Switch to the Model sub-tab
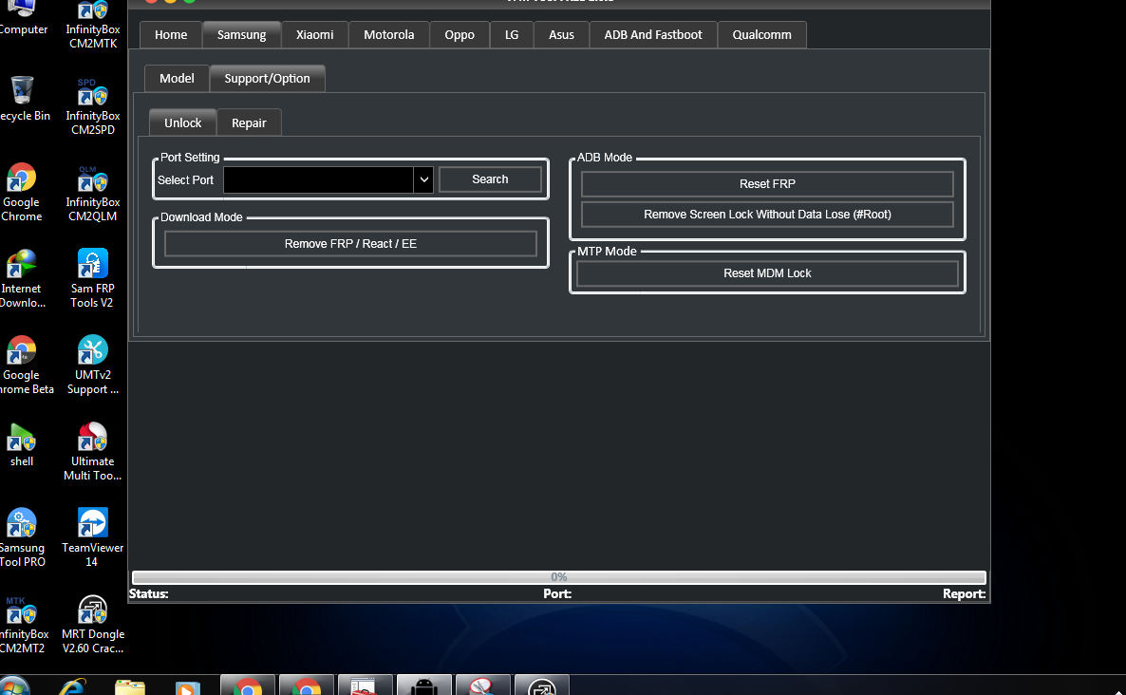Image resolution: width=1126 pixels, height=695 pixels. point(177,78)
